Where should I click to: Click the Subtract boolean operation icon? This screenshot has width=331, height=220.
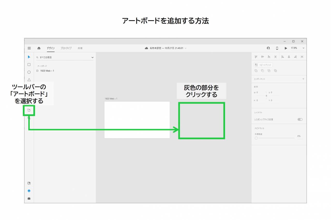pyautogui.click(x=262, y=71)
